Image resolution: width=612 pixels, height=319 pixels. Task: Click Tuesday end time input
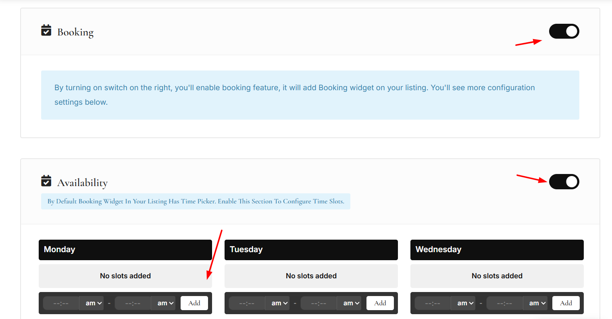coord(319,303)
